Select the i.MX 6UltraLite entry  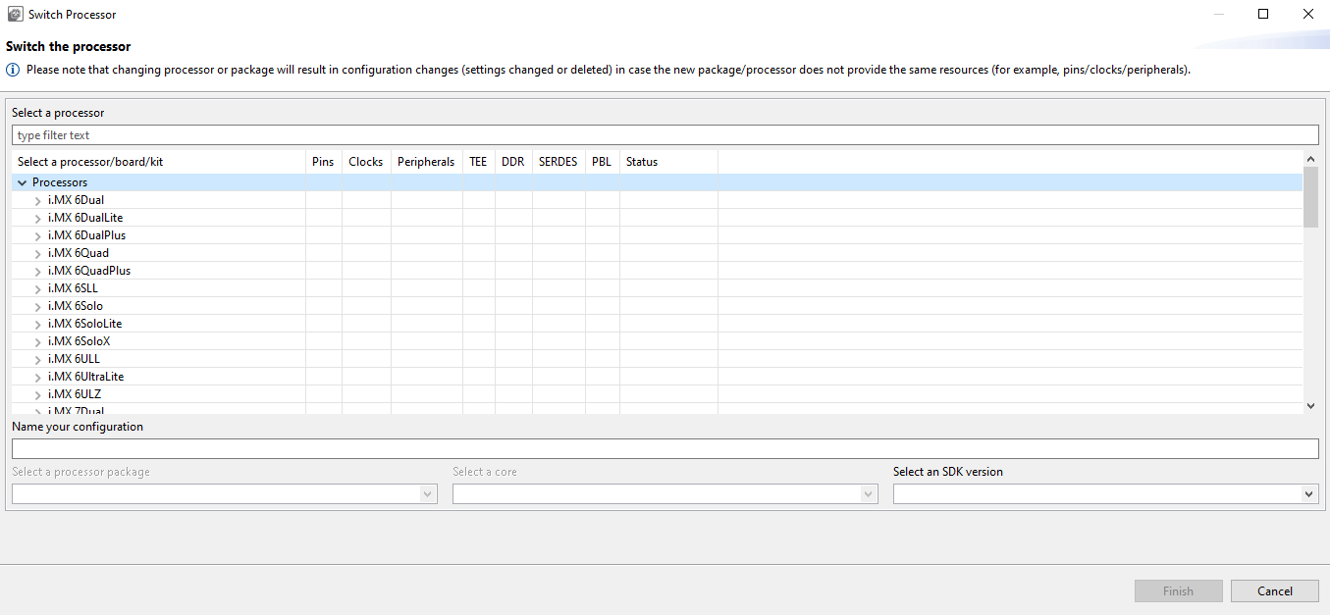pos(85,377)
